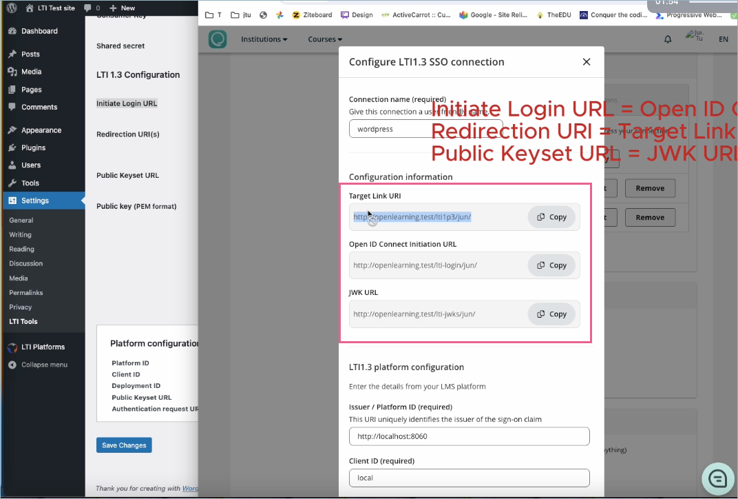Open the jtu bookmark folder
The height and width of the screenshot is (499, 738).
coord(241,15)
